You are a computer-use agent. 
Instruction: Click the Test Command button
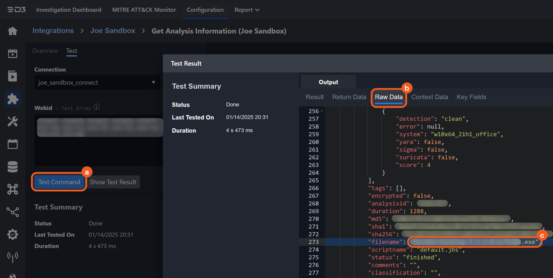point(59,182)
